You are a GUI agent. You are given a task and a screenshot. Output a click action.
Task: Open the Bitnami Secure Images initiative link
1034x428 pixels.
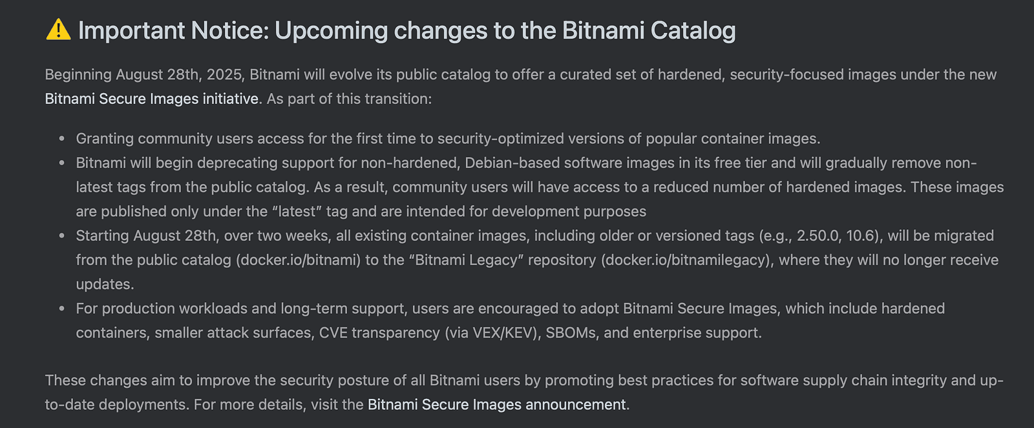coord(152,99)
